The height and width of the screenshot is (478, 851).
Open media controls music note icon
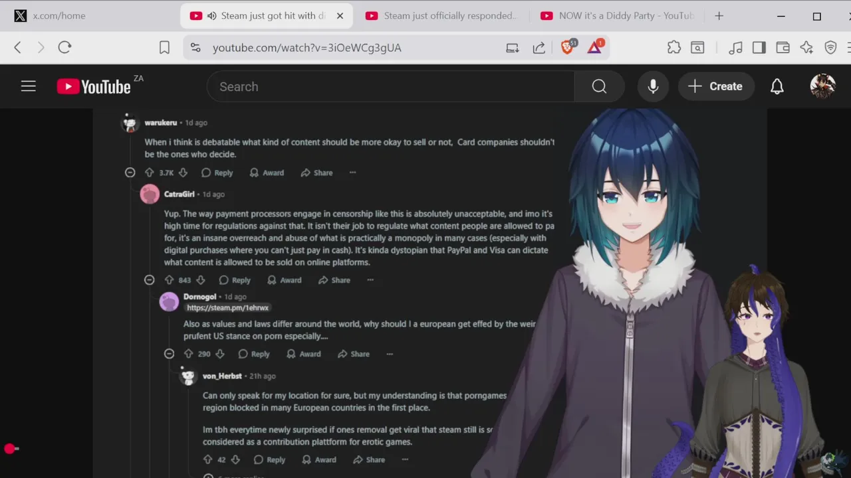735,47
